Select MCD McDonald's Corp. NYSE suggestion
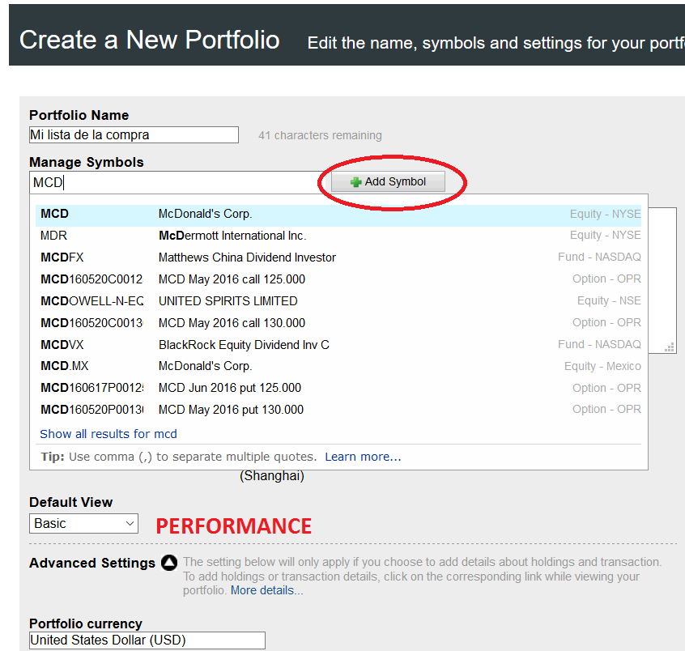Screen dimensions: 685x651 [x=340, y=215]
